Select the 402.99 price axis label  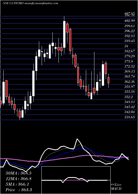coord(130,21)
